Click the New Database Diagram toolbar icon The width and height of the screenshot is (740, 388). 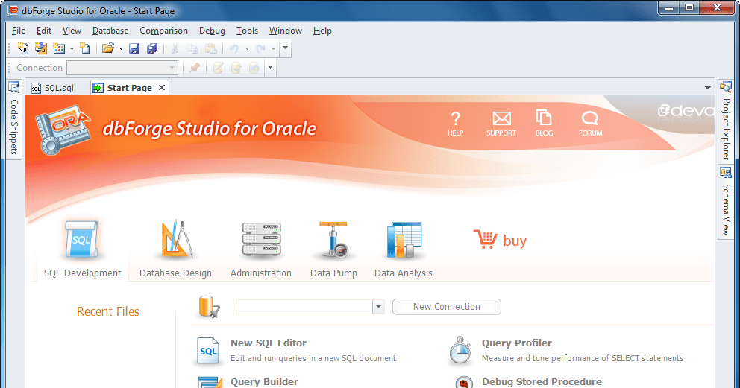coord(40,48)
